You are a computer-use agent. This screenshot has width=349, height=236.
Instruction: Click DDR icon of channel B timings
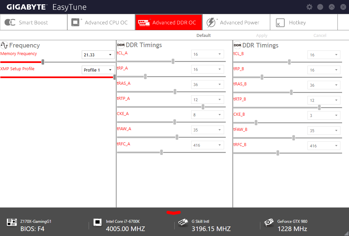pyautogui.click(x=238, y=45)
